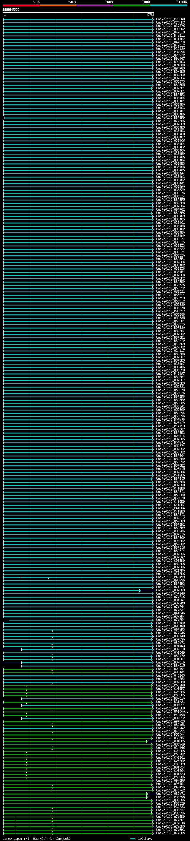Click hit label UniRef100_B8R8G0
This screenshot has width=190, height=841.
[x=170, y=75]
